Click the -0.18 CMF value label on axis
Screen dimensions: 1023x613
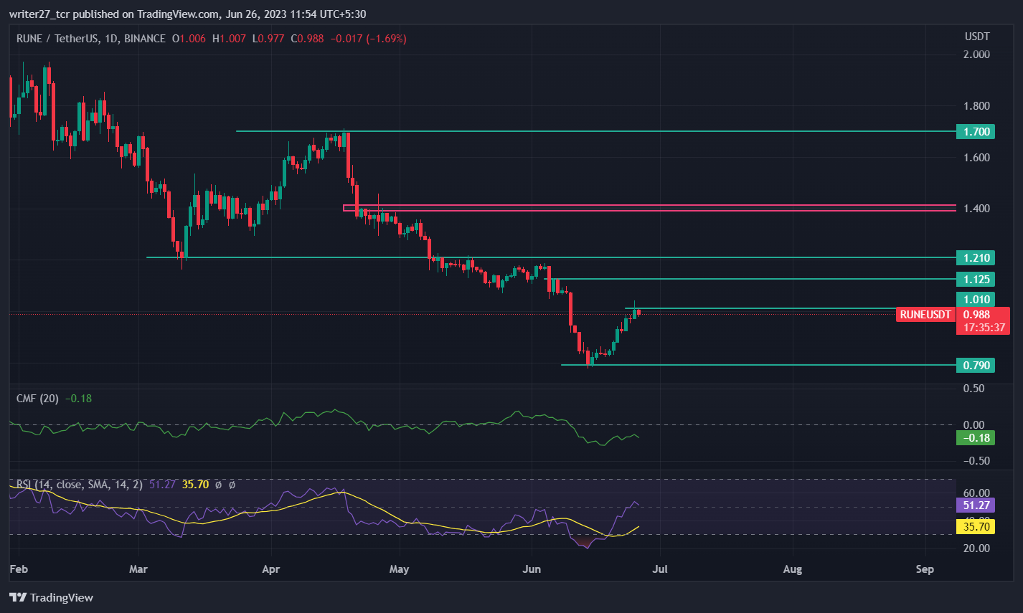click(x=976, y=437)
